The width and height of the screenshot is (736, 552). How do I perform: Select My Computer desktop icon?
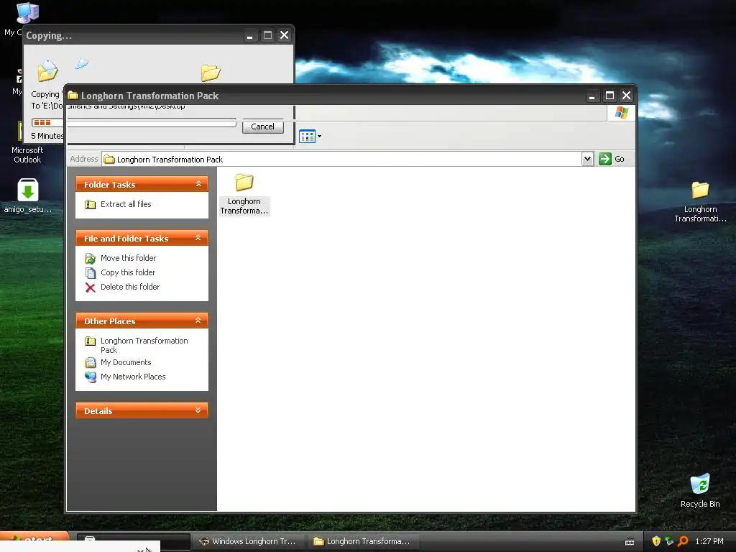[x=27, y=13]
